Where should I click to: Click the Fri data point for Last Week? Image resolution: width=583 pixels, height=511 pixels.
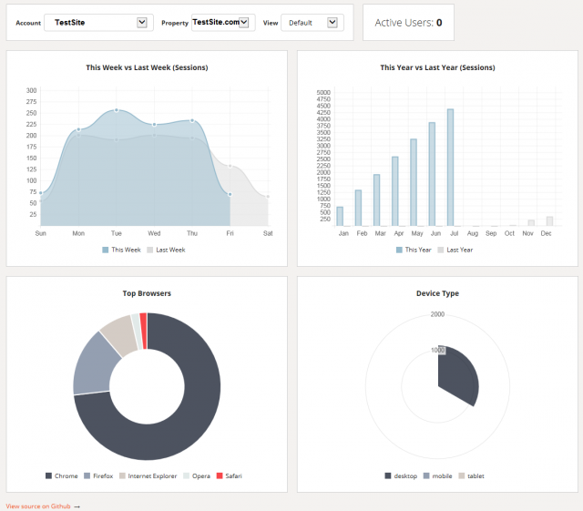tap(230, 166)
